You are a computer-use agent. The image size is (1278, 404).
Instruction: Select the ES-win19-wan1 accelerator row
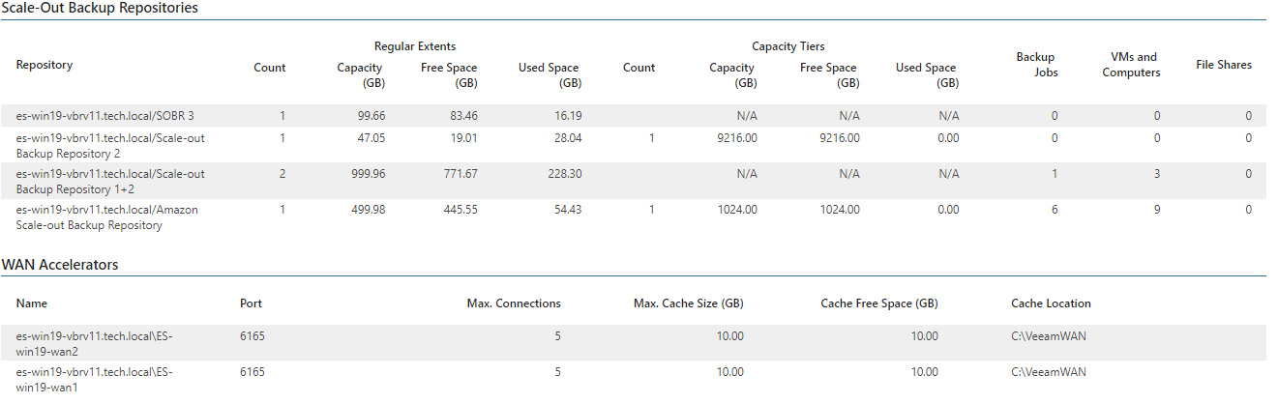[x=634, y=378]
